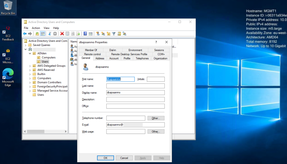
Task: Collapse the Active Directory Users and Computers root
Action: coord(26,40)
